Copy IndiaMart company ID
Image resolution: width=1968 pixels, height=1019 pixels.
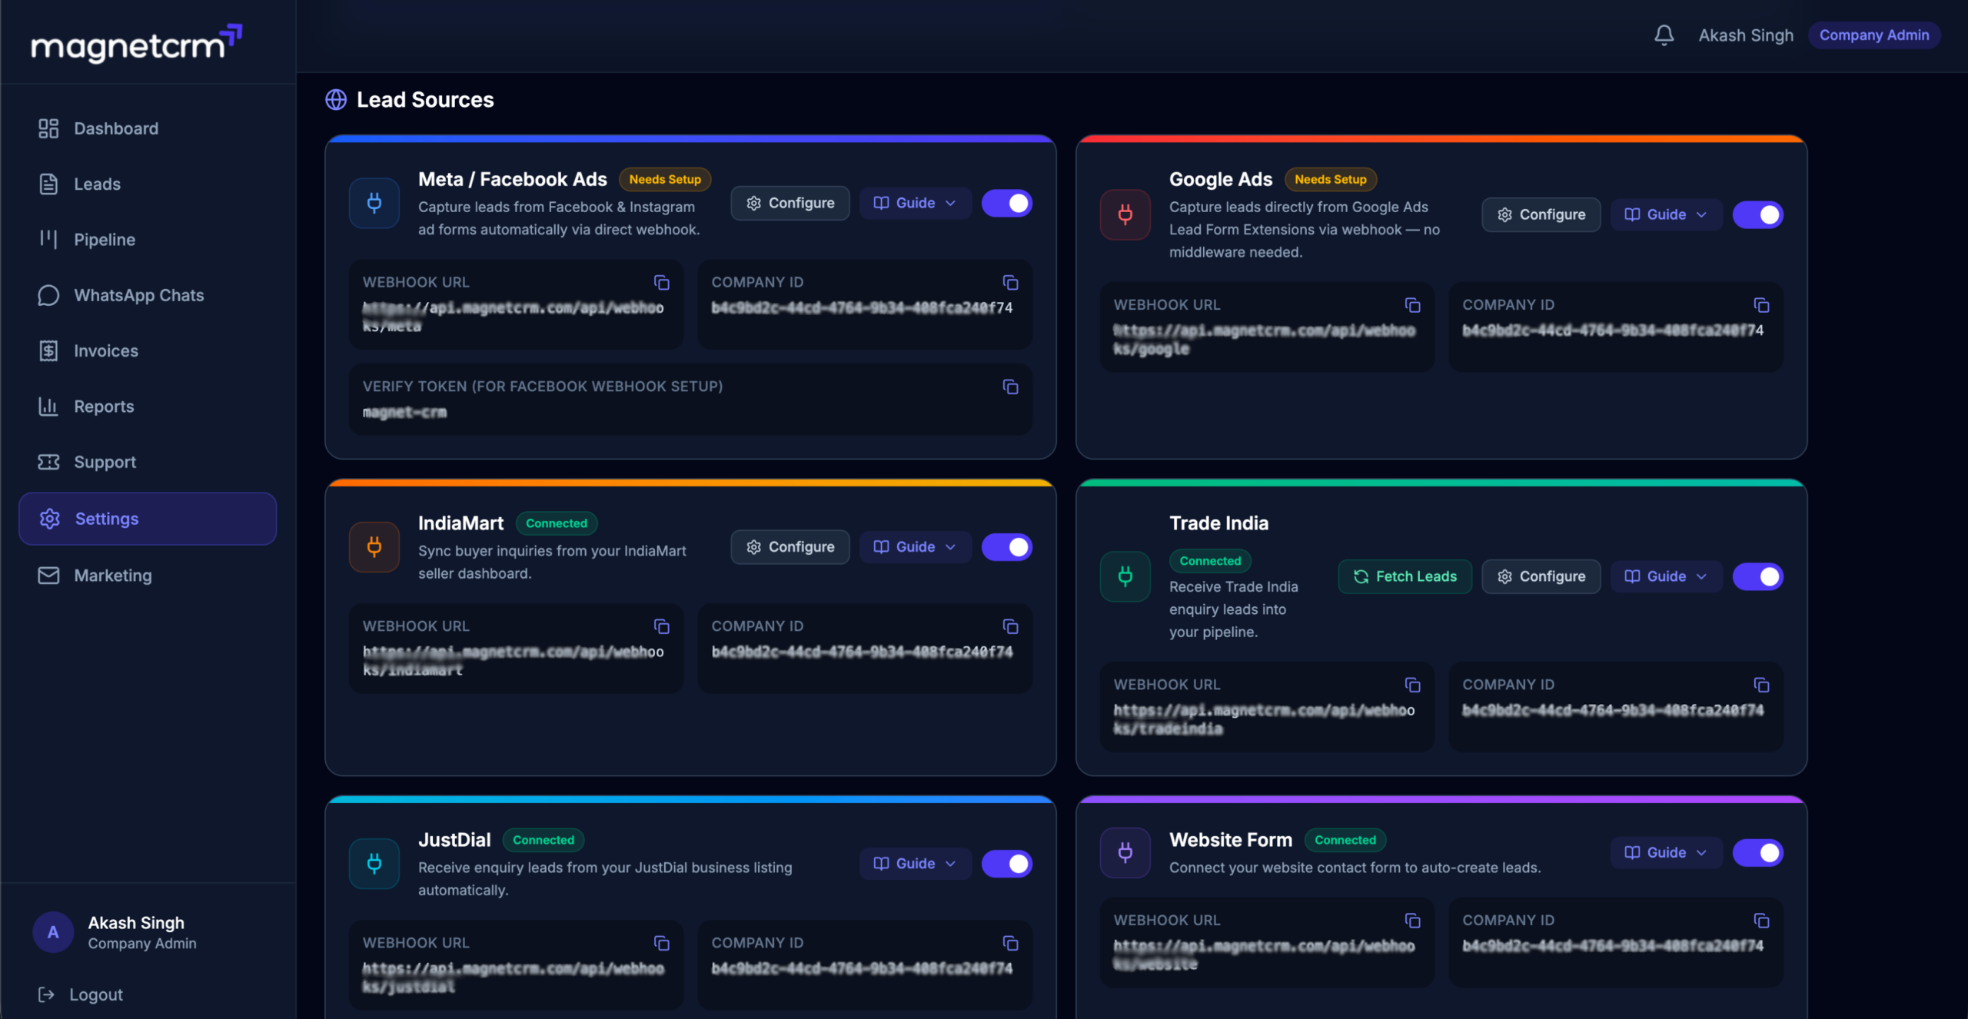(1011, 626)
